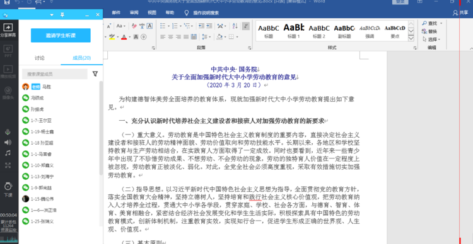Open the View (视图) ribbon tab
Viewport: 473px width, 244px height.
[152, 13]
